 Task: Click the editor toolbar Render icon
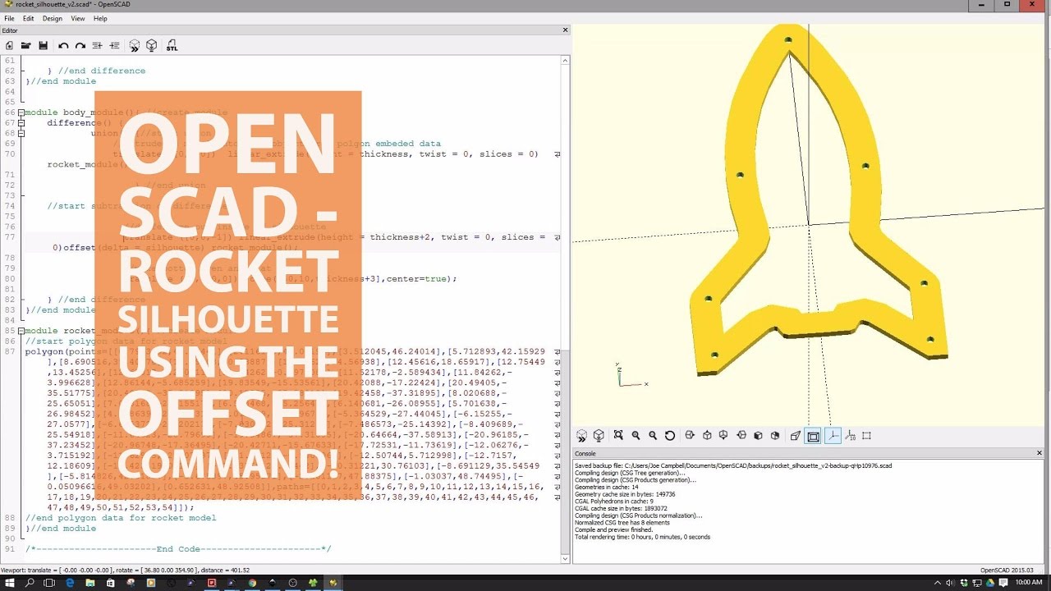tap(152, 45)
